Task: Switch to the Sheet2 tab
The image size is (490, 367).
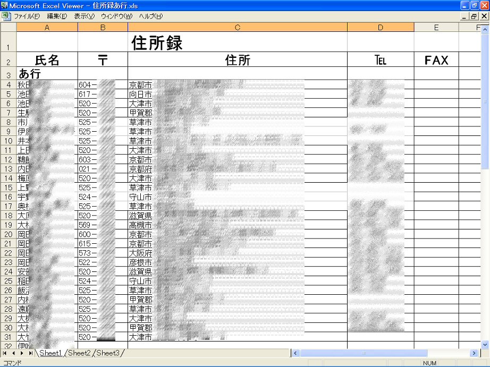Action: (x=79, y=353)
